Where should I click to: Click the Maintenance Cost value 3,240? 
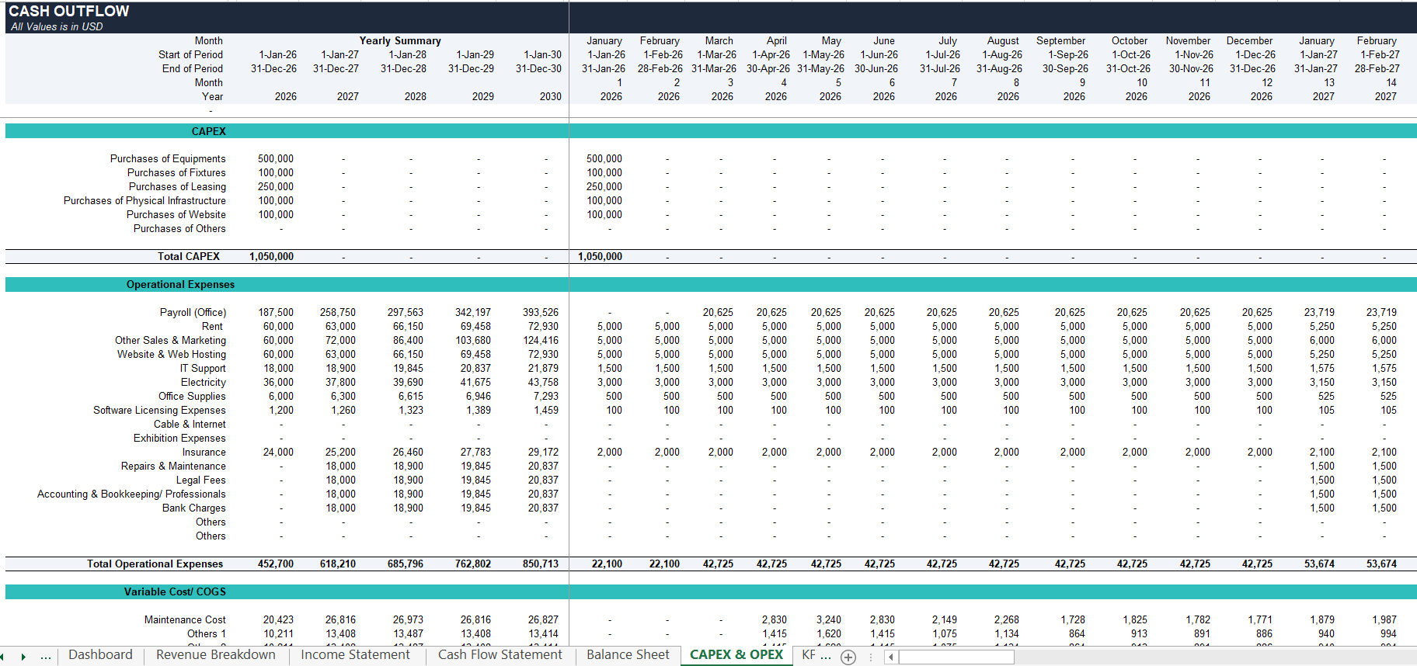click(x=829, y=619)
